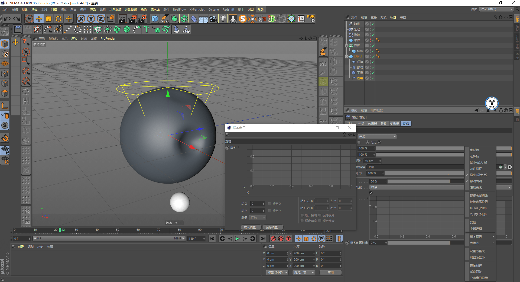Image resolution: width=520 pixels, height=282 pixels.
Task: Enable the 锁定 X checkbox
Action: coord(269,203)
